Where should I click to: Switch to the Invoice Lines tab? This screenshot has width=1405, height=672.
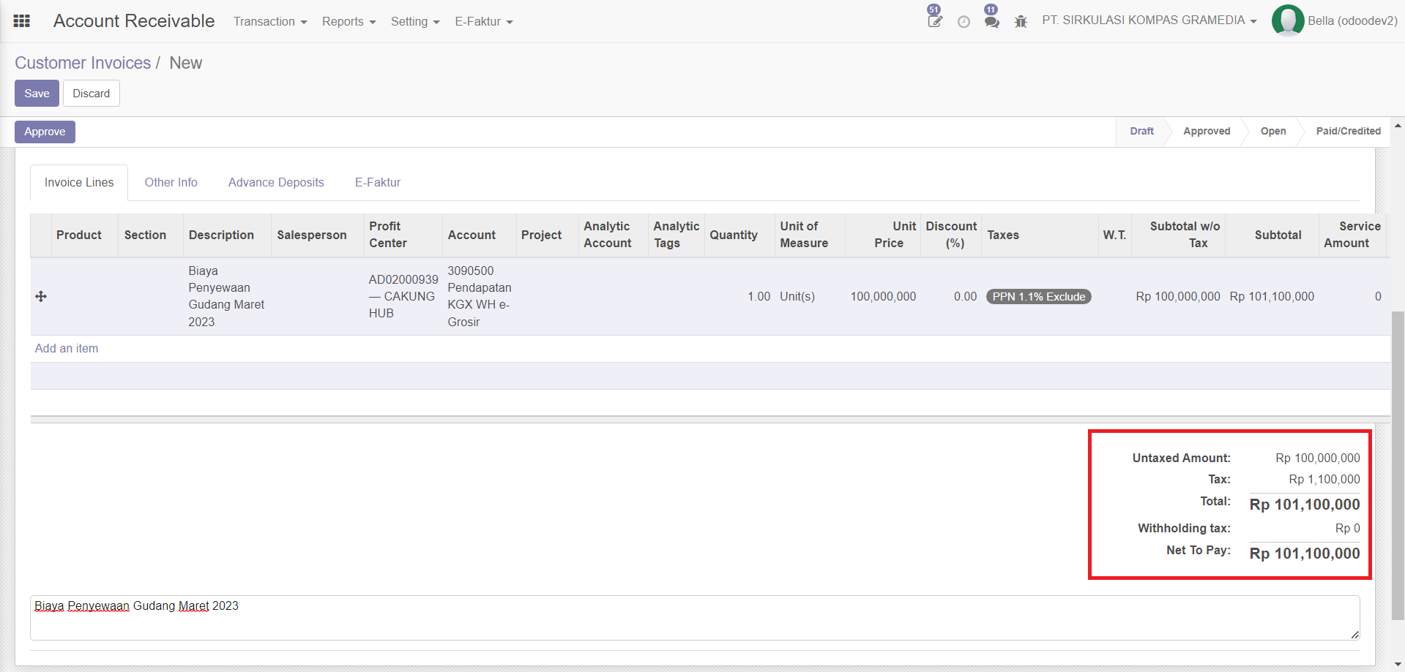coord(79,183)
